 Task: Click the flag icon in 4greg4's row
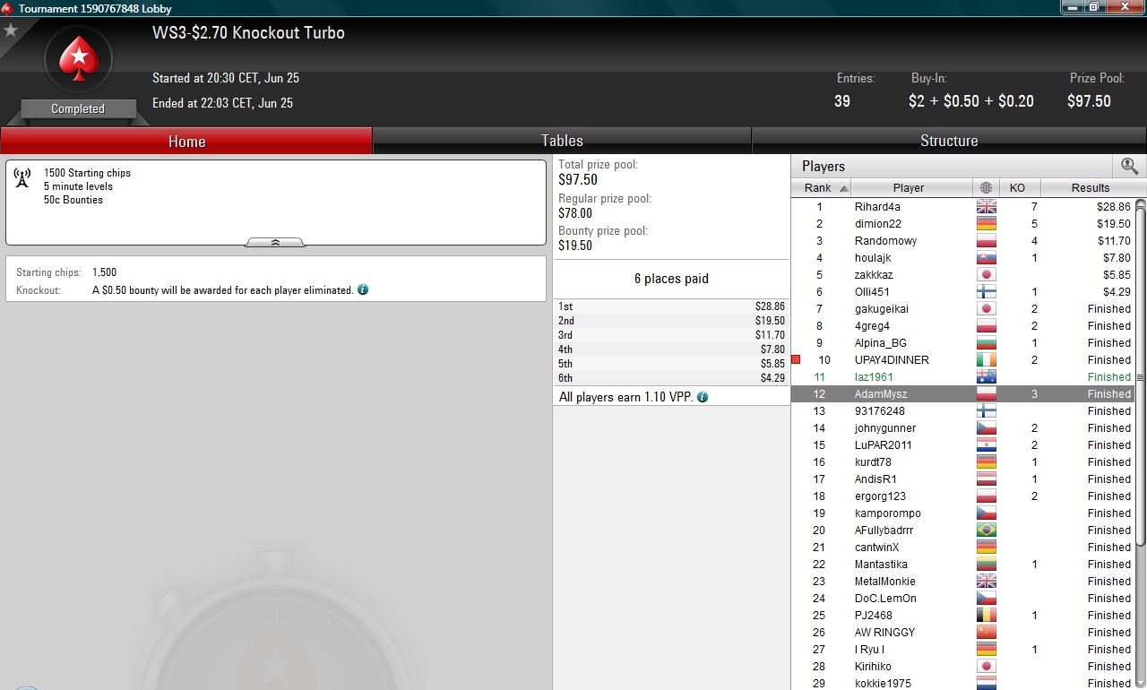(986, 326)
